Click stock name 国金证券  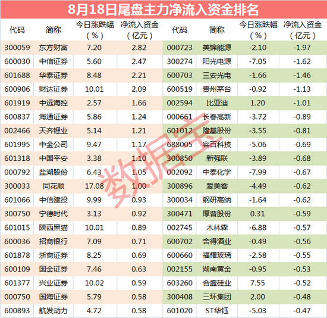pyautogui.click(x=54, y=269)
